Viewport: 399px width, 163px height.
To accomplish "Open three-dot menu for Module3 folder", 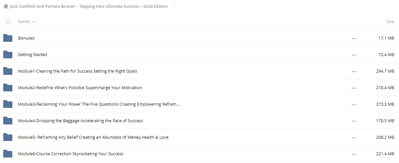I will coord(354,104).
